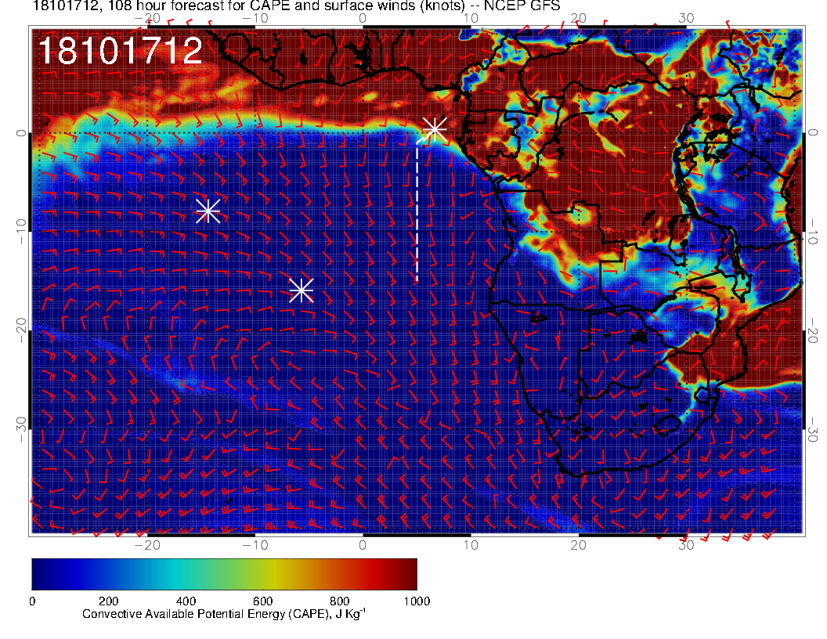Screen dimensions: 827x639
Task: Click the '-10' longitude label on the bottom axis
Action: point(255,545)
